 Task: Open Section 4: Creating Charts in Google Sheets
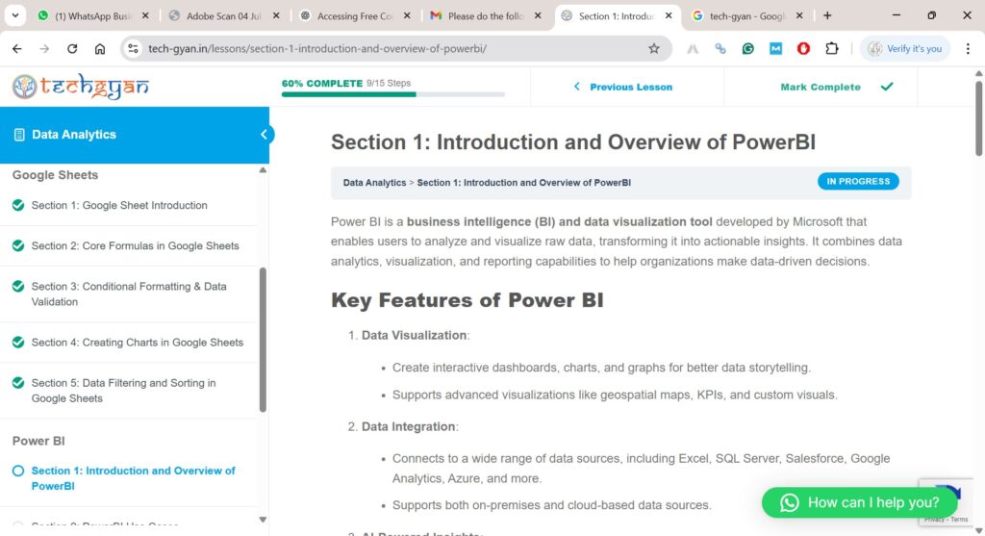click(x=137, y=343)
